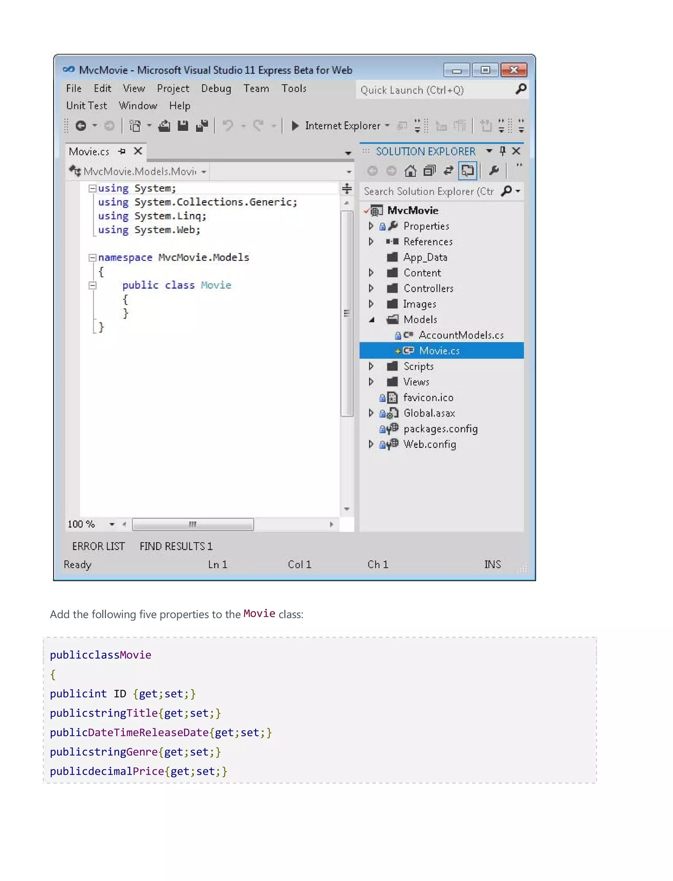Viewport: 673px width, 881px height.
Task: Expand the Global.asax node
Action: pyautogui.click(x=371, y=413)
